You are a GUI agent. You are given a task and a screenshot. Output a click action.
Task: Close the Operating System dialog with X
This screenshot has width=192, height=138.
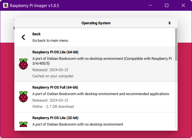[169, 23]
